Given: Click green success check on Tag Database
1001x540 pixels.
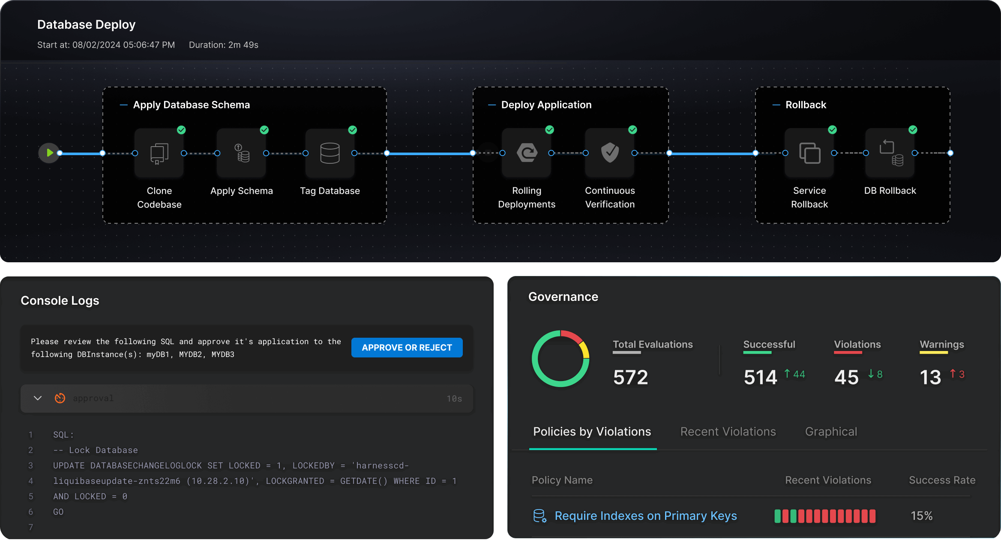Looking at the screenshot, I should coord(353,130).
